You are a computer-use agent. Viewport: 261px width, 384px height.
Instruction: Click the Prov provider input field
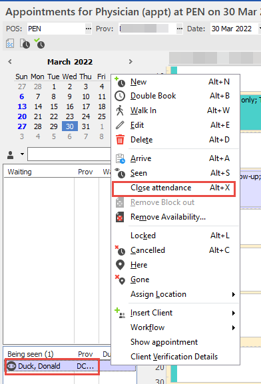click(x=147, y=29)
